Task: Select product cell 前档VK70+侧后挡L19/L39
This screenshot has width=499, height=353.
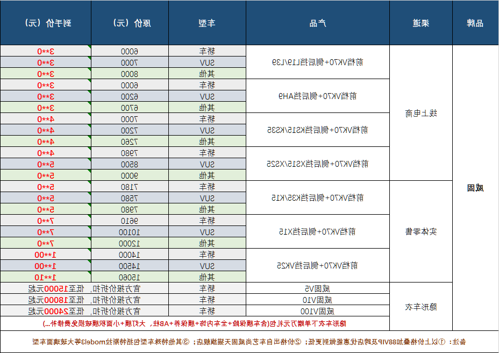Action: 318,62
